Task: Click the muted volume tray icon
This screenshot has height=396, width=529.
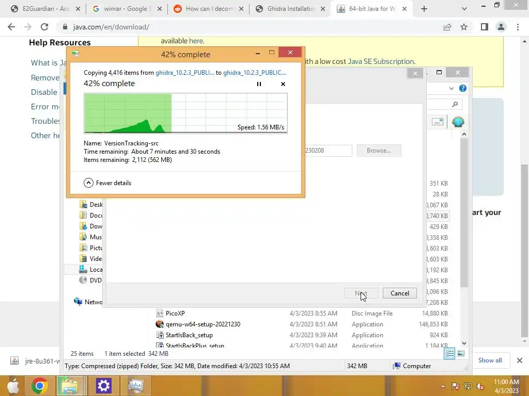Action: point(480,386)
